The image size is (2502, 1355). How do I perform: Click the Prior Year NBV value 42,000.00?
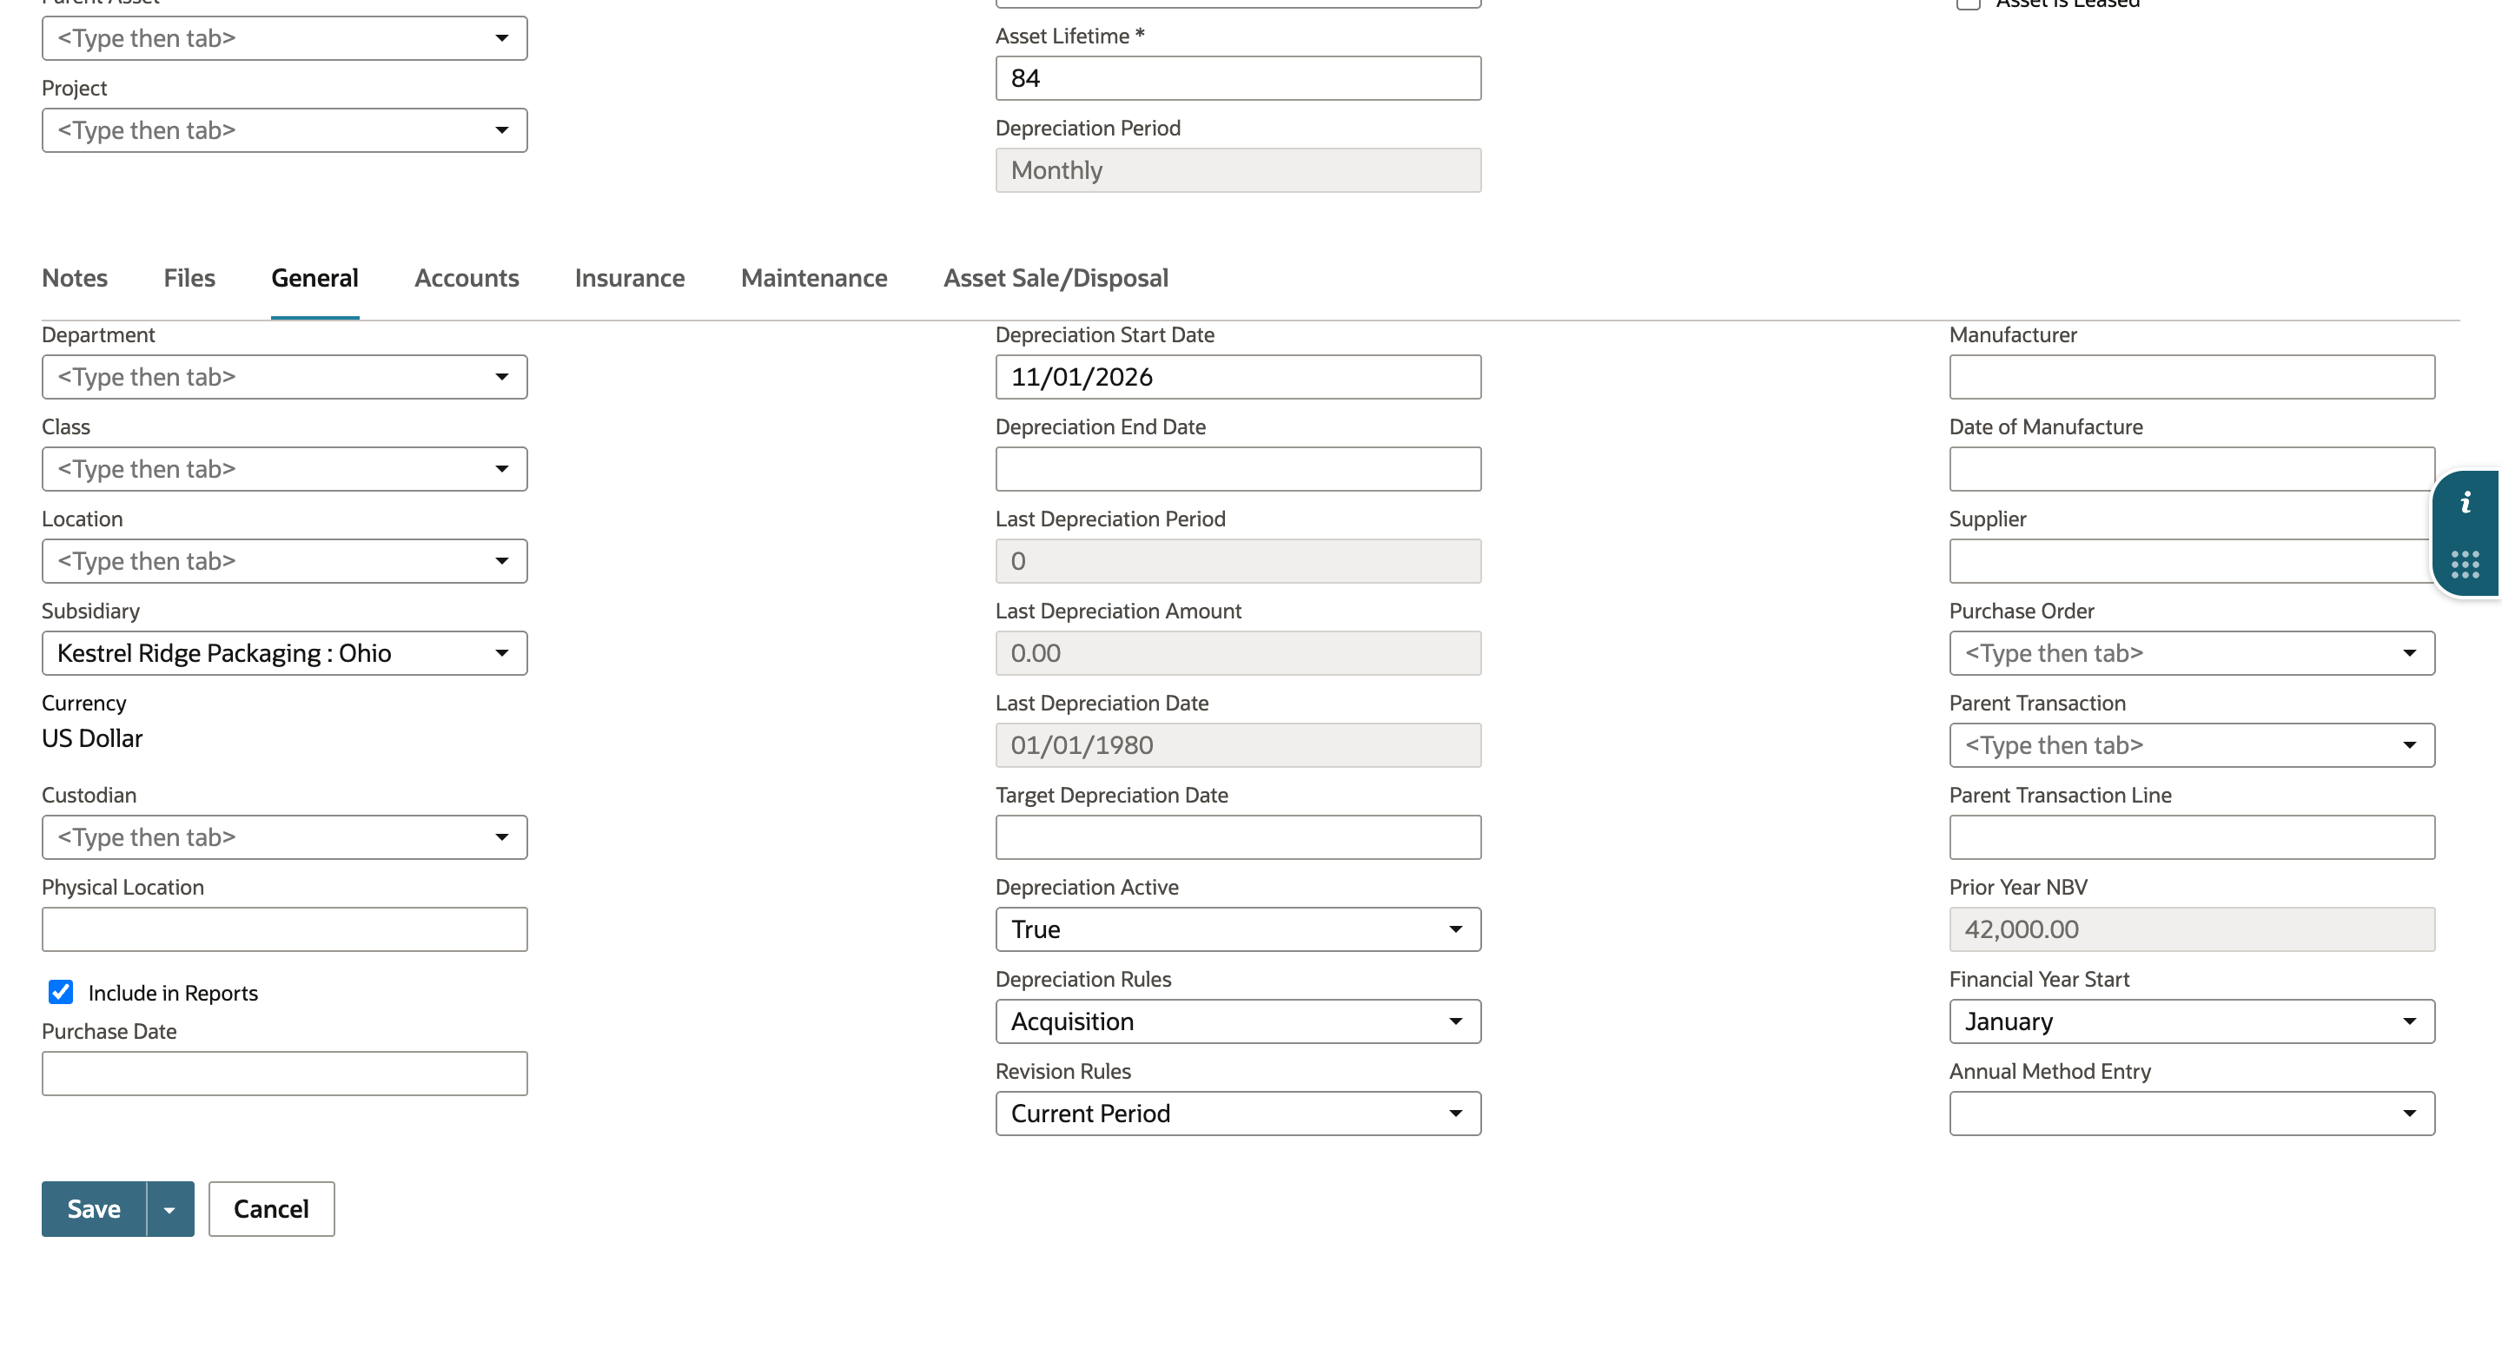tap(2192, 929)
